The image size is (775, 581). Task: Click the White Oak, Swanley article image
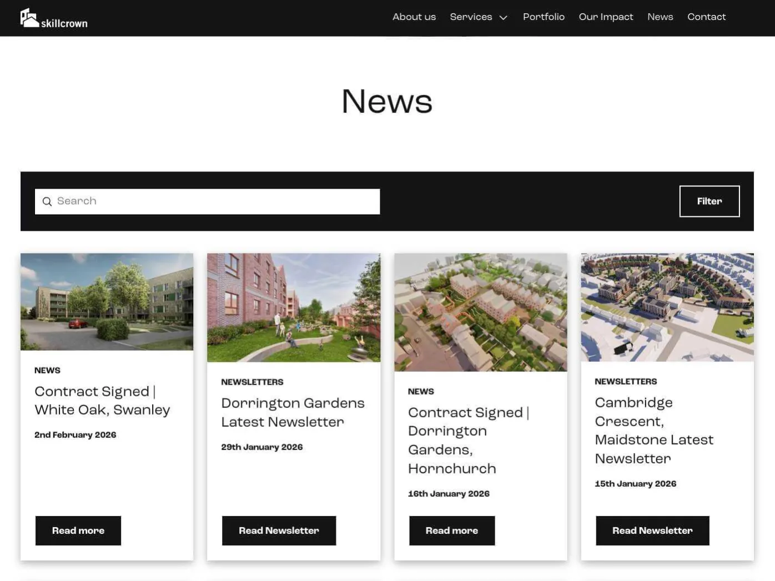coord(107,302)
